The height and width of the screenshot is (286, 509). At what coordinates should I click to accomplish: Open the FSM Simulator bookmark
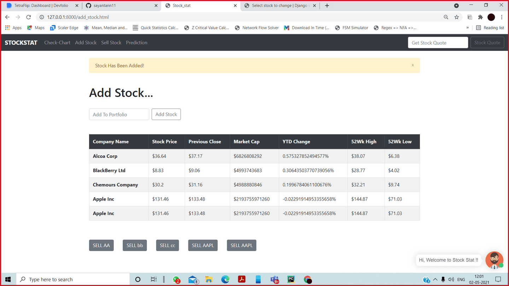tap(352, 28)
